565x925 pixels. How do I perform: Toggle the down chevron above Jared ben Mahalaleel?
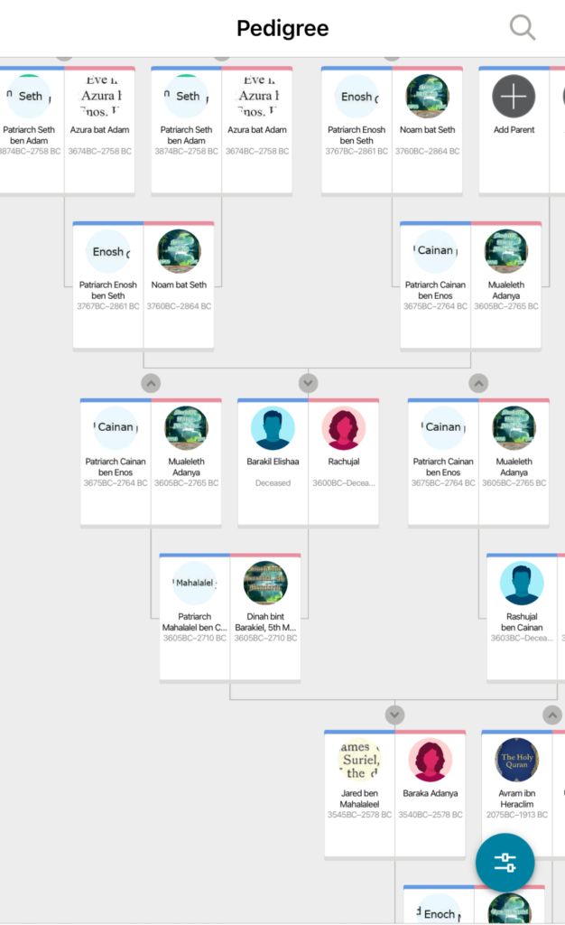tap(394, 715)
